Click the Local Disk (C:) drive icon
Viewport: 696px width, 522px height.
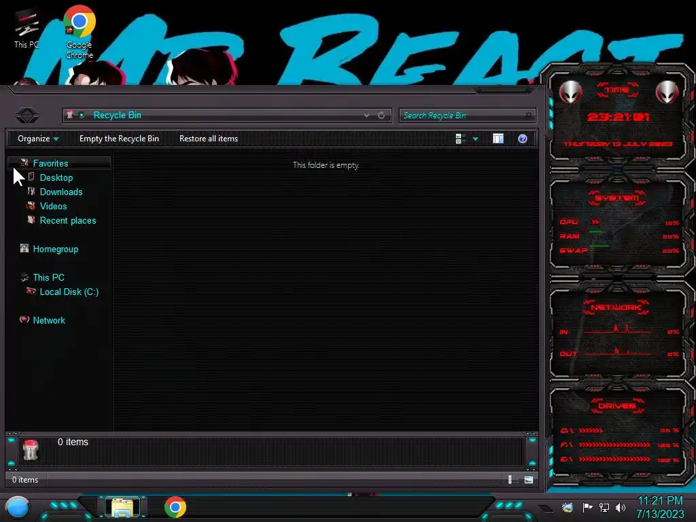point(31,291)
